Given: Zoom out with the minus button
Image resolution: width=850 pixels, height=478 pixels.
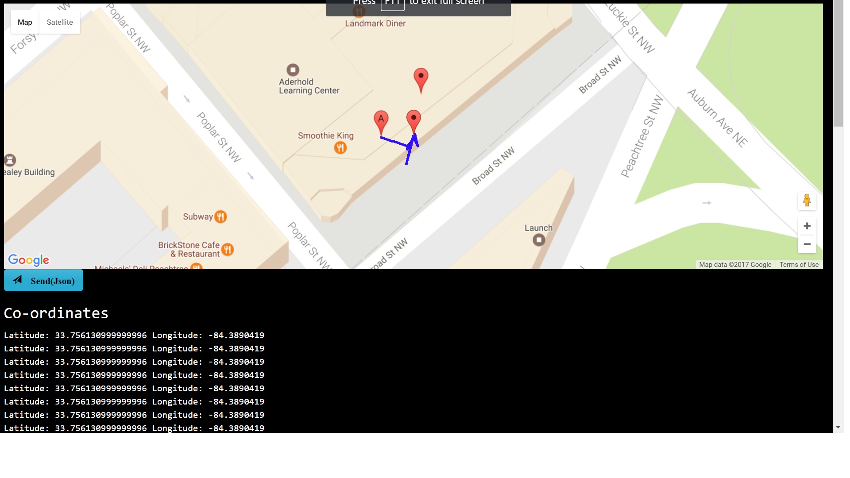Looking at the screenshot, I should 807,244.
